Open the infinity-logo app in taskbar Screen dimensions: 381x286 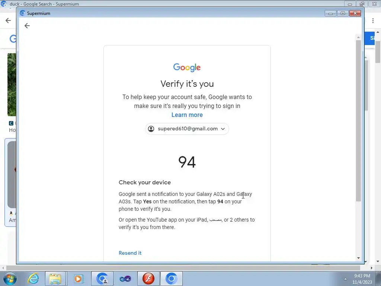pyautogui.click(x=125, y=279)
